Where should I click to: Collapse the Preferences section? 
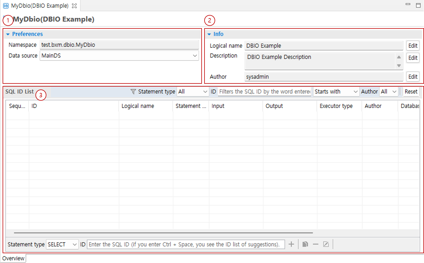8,34
